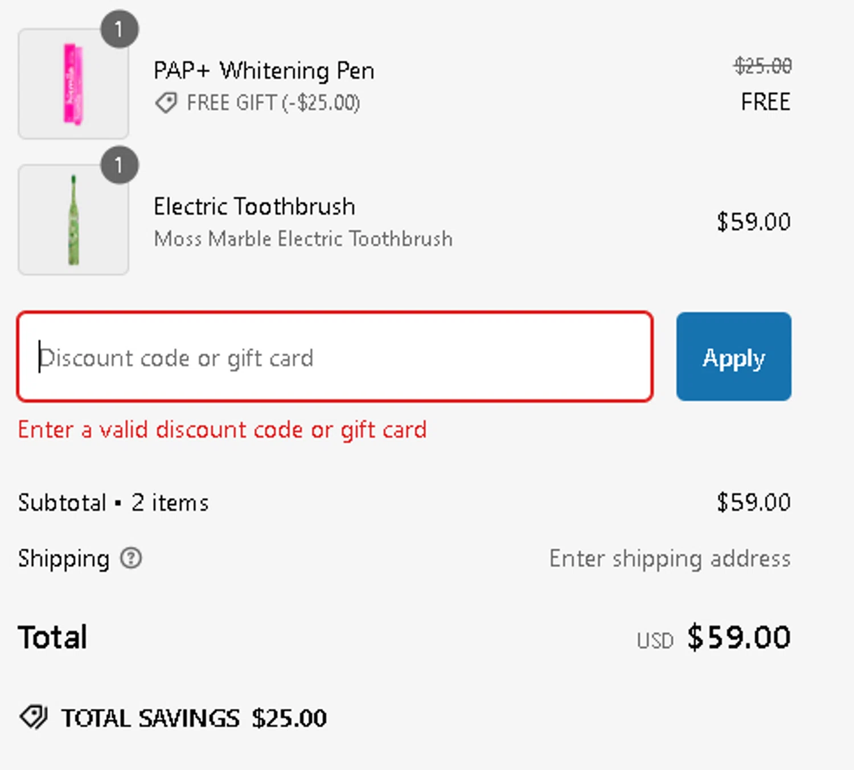Click the TOTAL SAVINGS $25.00 text
This screenshot has height=770, width=854.
(x=194, y=718)
